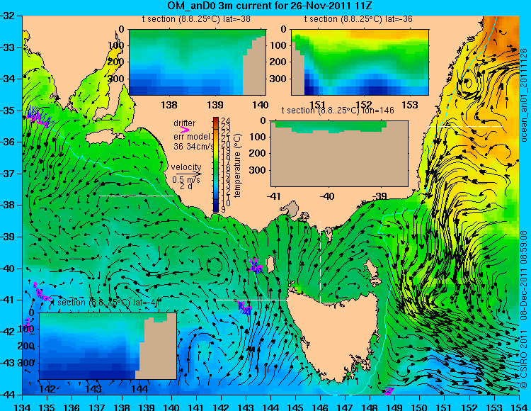
Task: Click the dark blue bottom of the temperature color bar
Action: pyautogui.click(x=216, y=208)
